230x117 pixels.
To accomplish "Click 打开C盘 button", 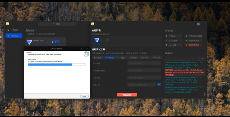I will pyautogui.click(x=173, y=36).
